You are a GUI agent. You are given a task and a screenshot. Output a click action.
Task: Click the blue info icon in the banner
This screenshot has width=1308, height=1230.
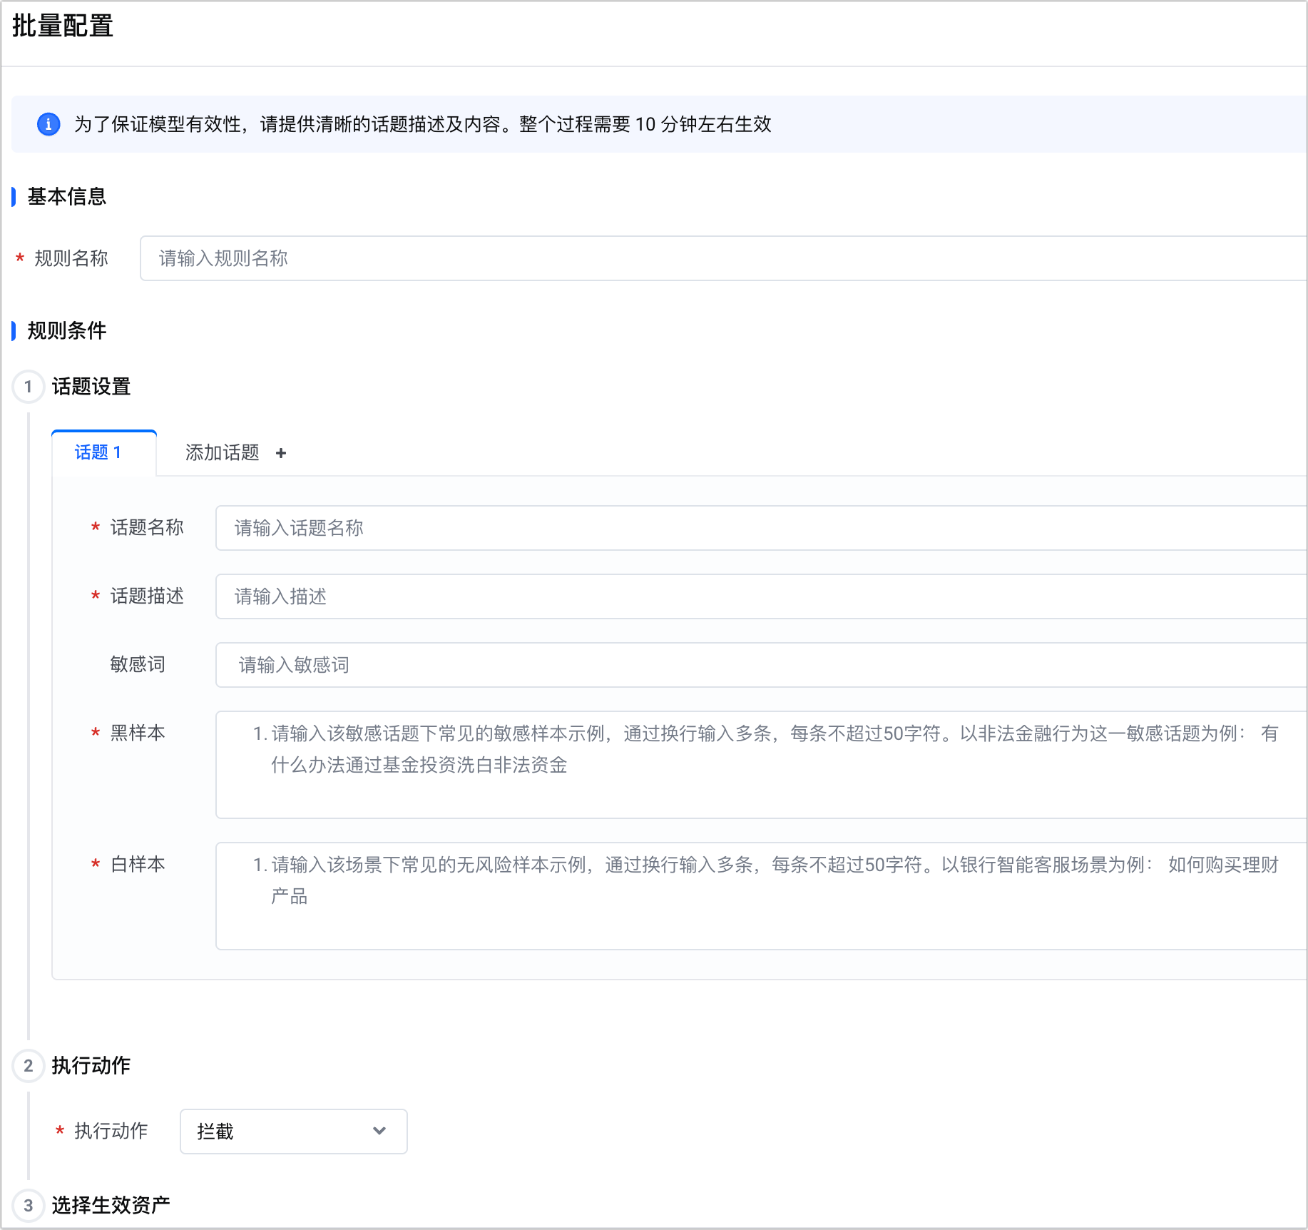(48, 124)
